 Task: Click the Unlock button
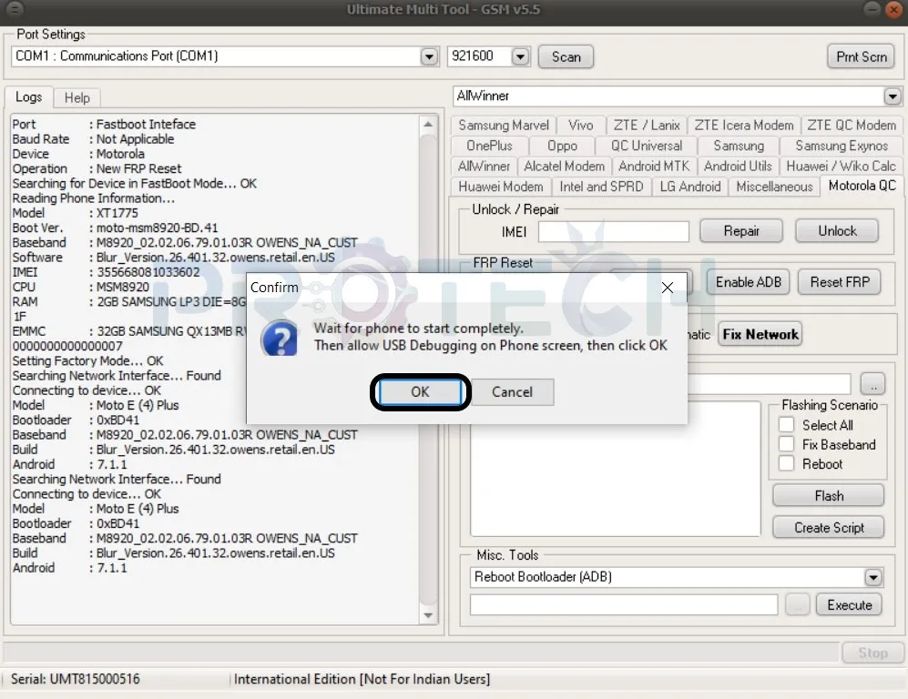tap(837, 231)
